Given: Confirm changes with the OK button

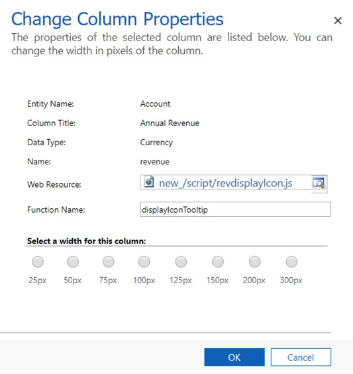Looking at the screenshot, I should [234, 357].
